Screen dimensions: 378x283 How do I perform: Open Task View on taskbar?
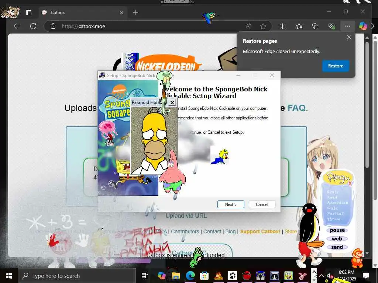144,276
